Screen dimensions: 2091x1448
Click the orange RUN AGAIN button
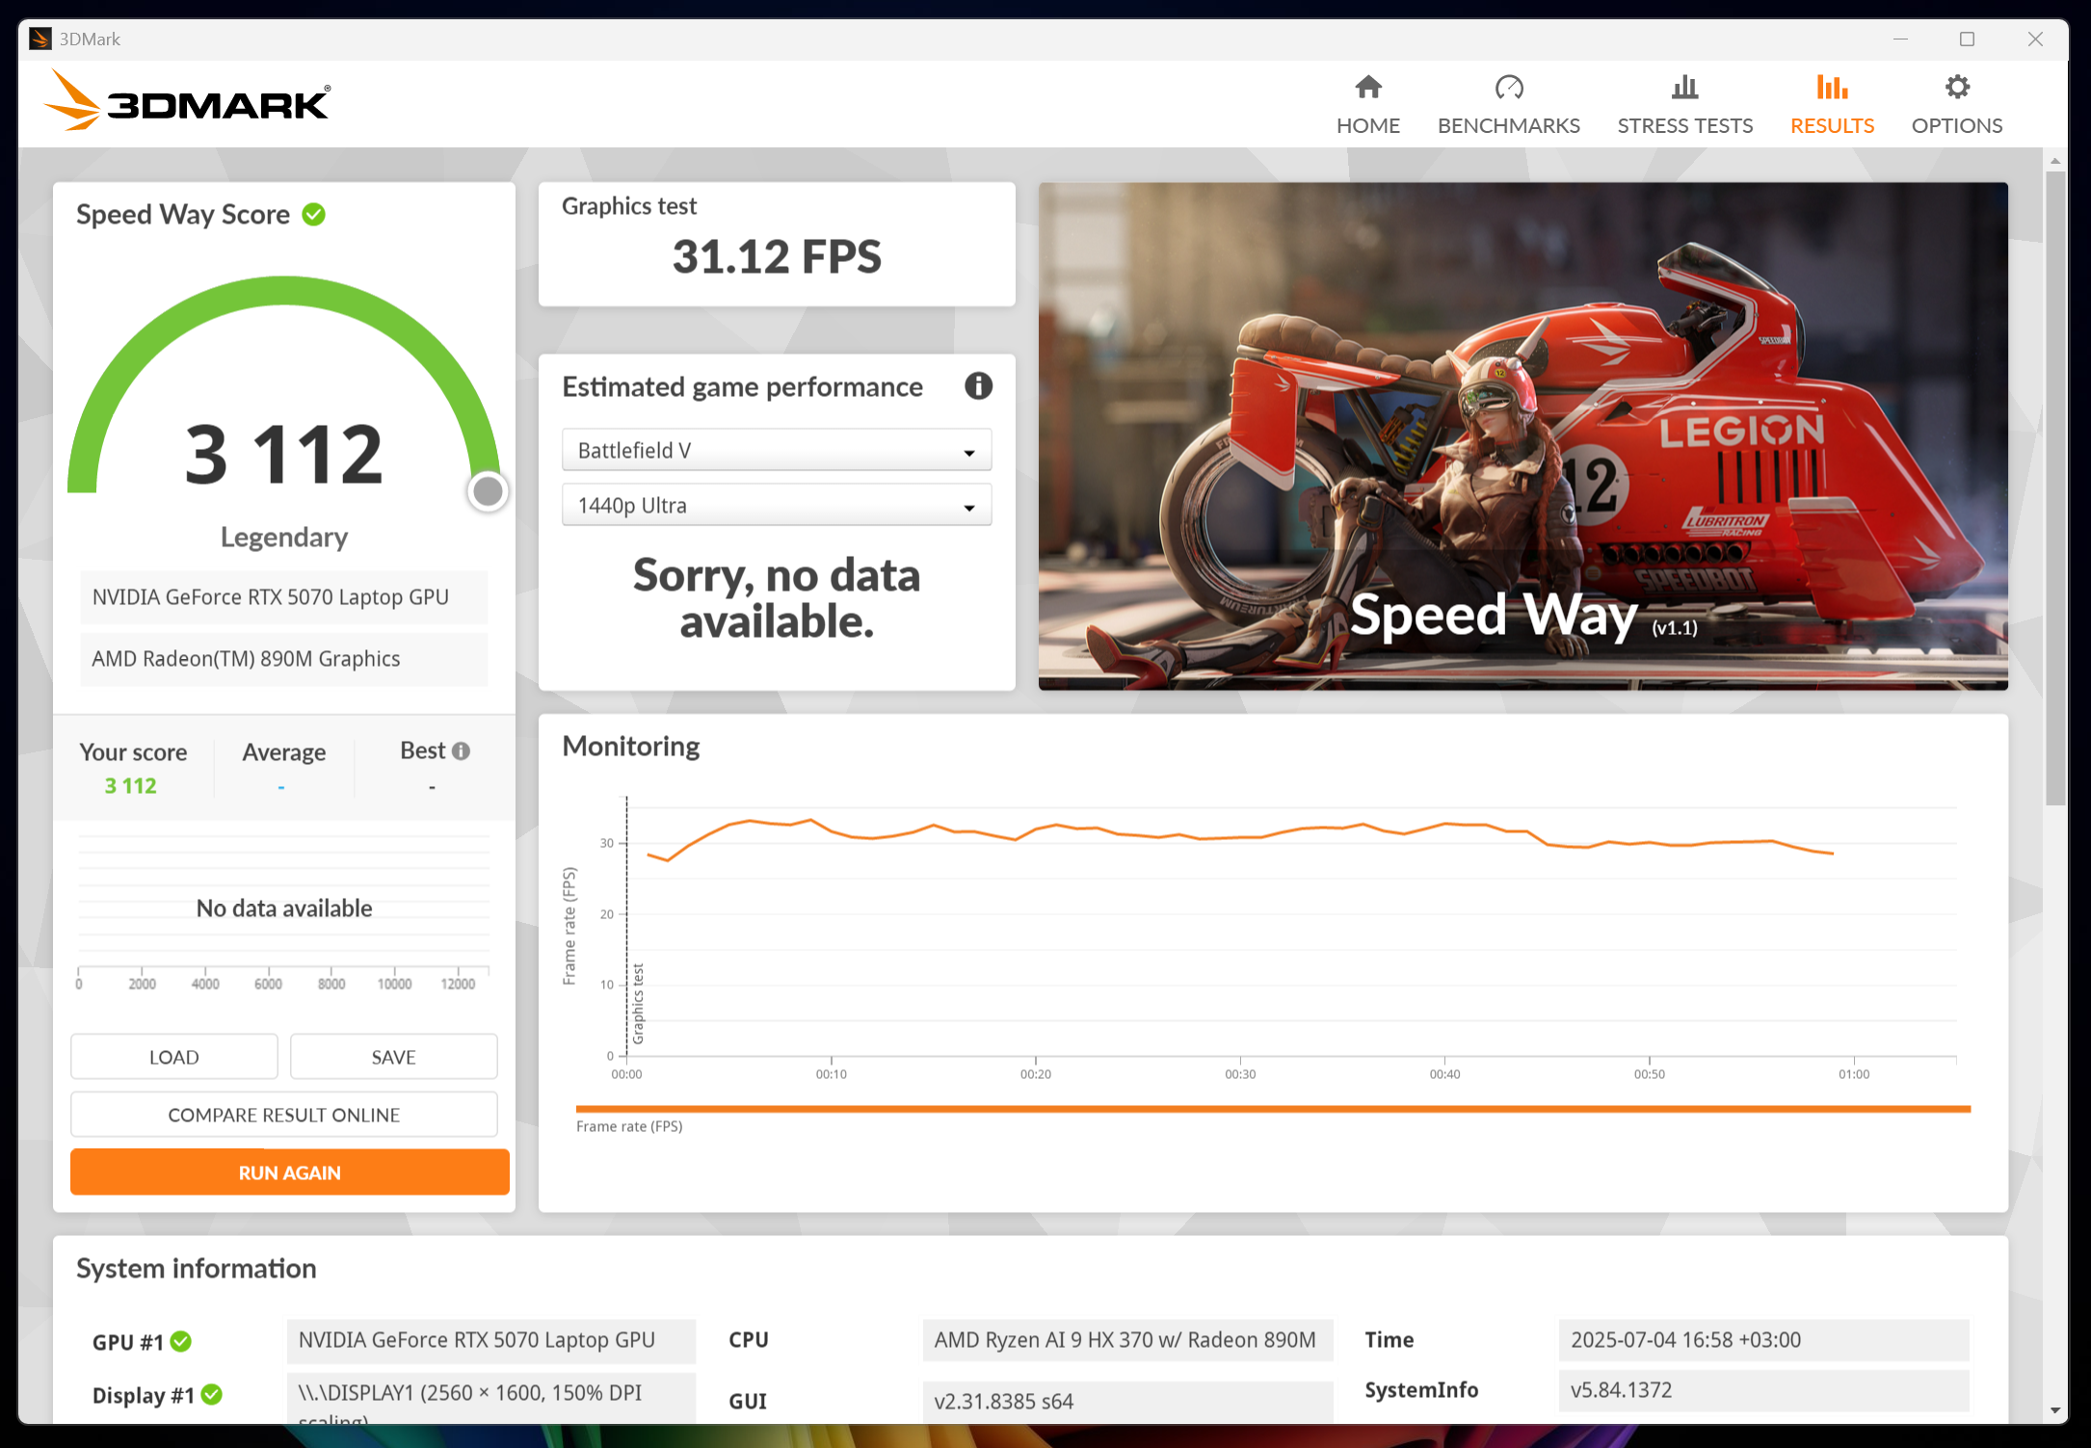coord(289,1172)
